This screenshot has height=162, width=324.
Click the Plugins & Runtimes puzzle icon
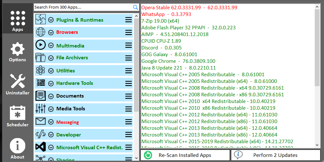pyautogui.click(x=41, y=19)
